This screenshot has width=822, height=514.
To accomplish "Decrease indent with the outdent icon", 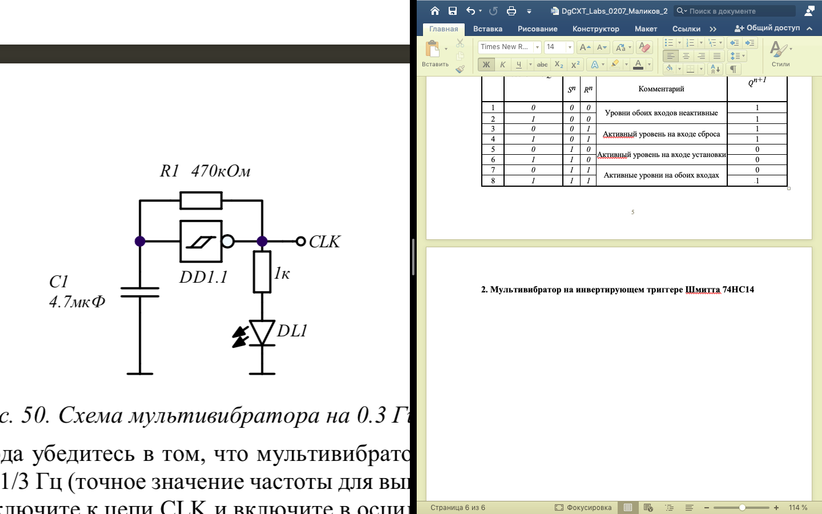I will (734, 43).
